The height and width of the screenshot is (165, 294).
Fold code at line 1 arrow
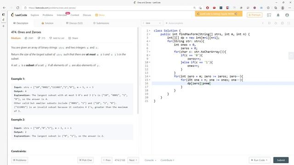(150, 31)
